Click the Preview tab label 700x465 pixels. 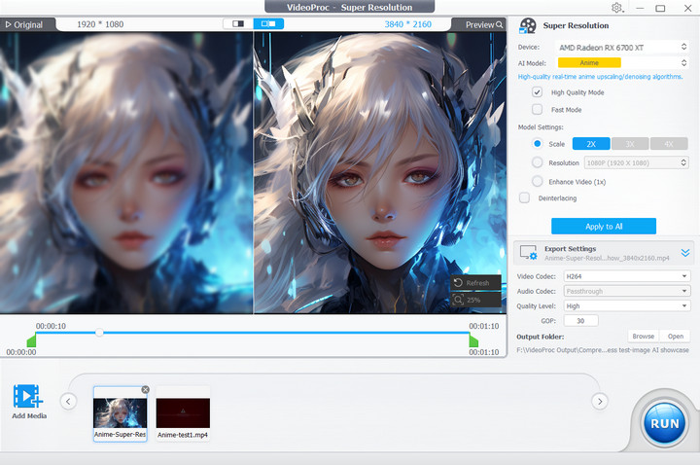coord(480,25)
